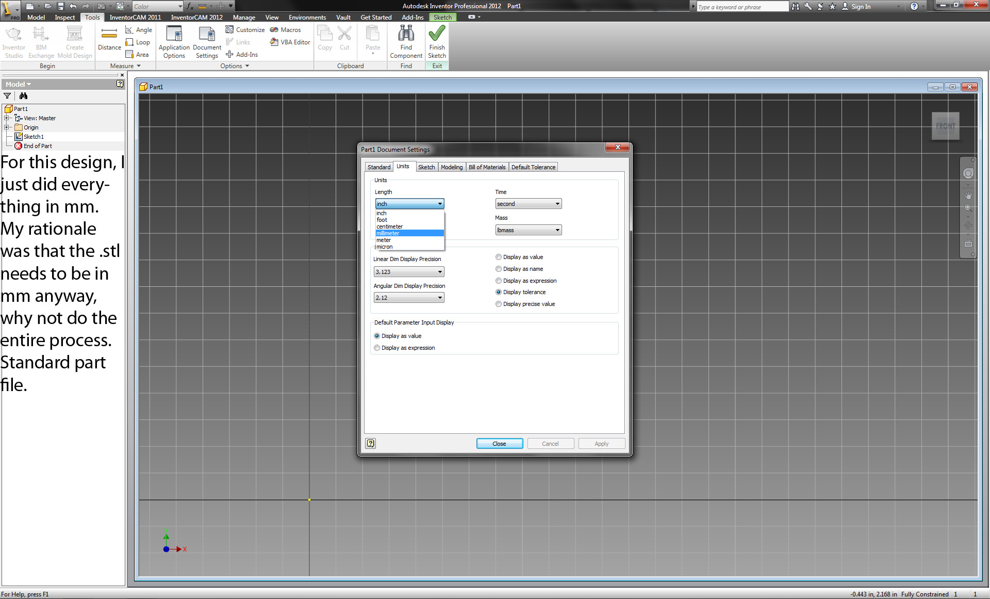Click the key icon in the title bar
This screenshot has width=990, height=599.
pyautogui.click(x=807, y=6)
